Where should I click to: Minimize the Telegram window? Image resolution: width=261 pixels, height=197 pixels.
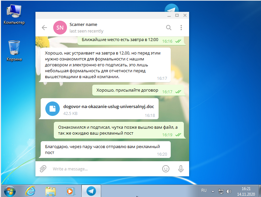[x=169, y=15]
